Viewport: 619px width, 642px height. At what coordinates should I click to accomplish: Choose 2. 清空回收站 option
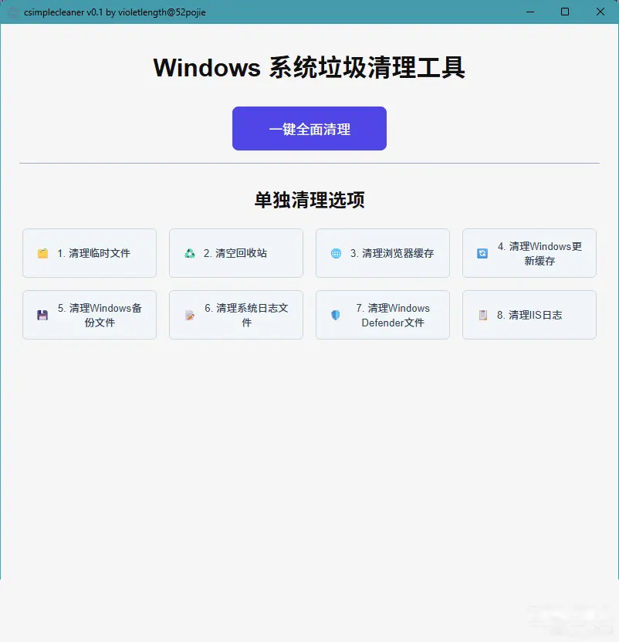point(236,253)
